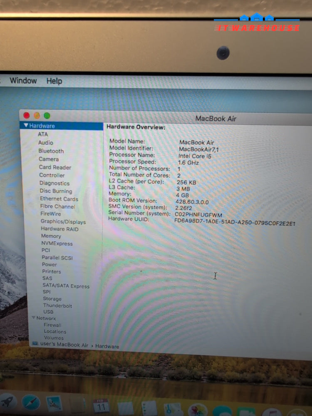312x416 pixels.
Task: Click Hardware in the bottom path bar
Action: tap(107, 346)
